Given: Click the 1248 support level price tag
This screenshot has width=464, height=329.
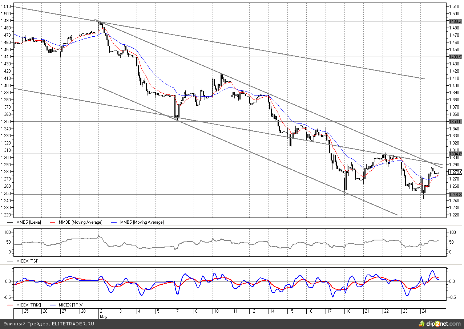Looking at the screenshot, I should [x=455, y=194].
